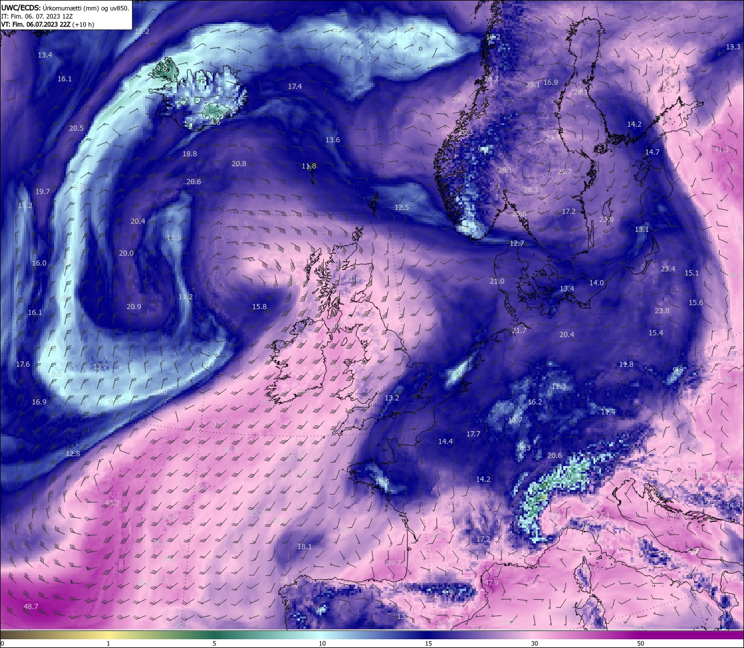Click the '12.8' value in the lower left
Viewport: 744px width, 648px height.
(x=73, y=454)
